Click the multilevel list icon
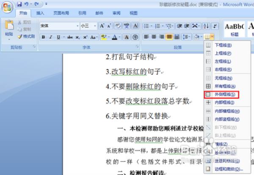The height and width of the screenshot is (175, 254). (169, 26)
